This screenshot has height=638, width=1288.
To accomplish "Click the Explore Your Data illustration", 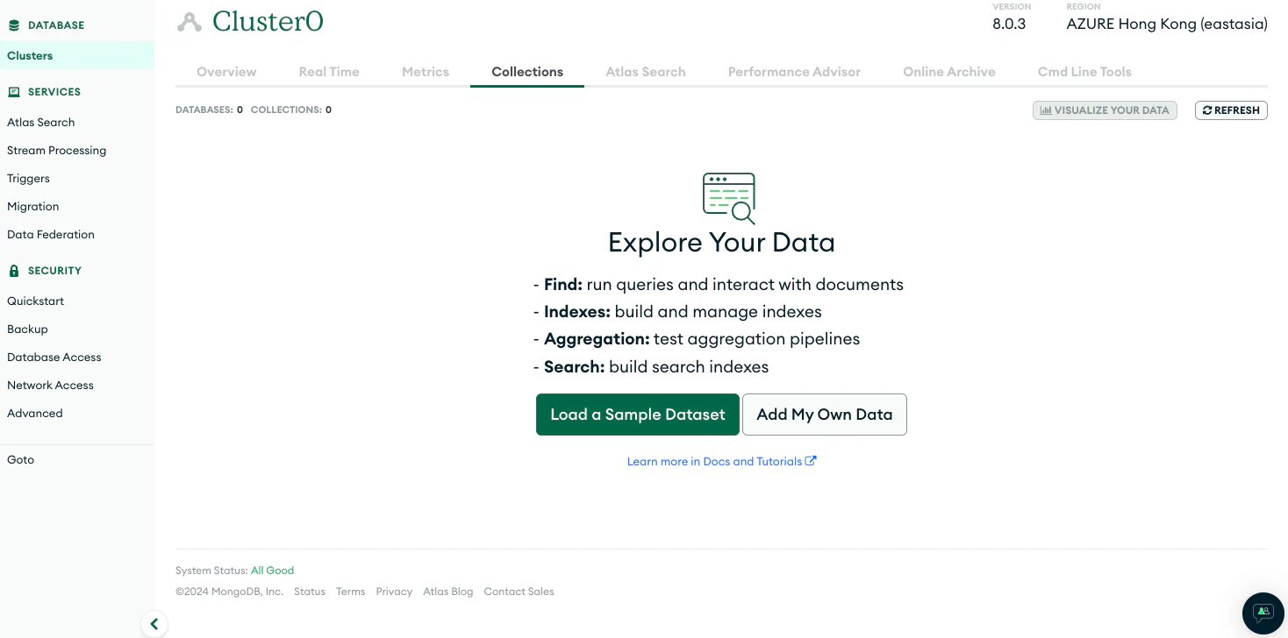I will point(729,198).
